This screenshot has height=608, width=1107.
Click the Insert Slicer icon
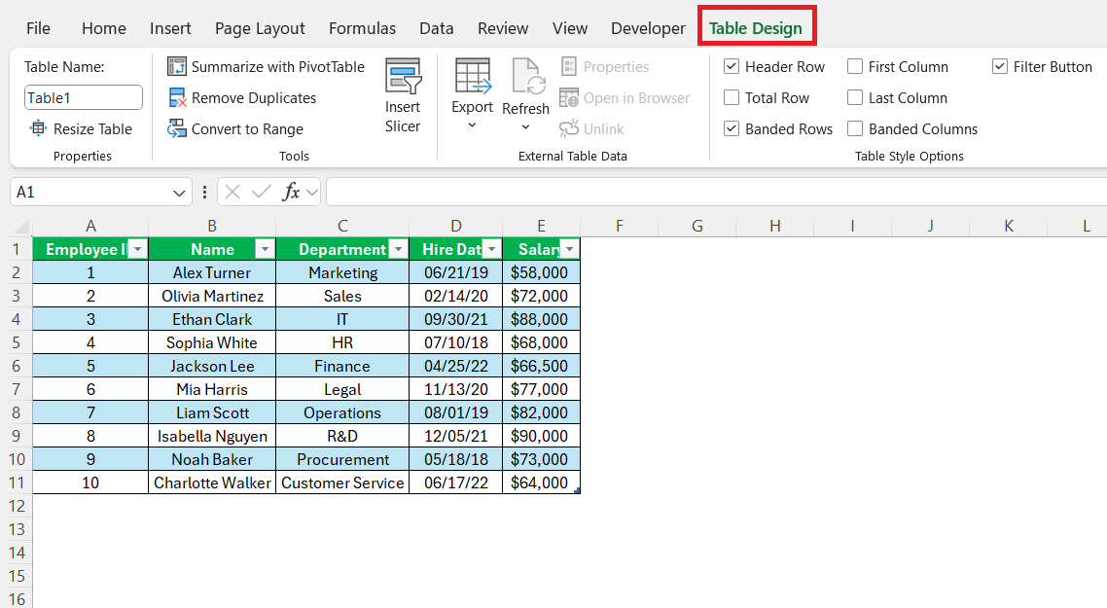[x=403, y=76]
